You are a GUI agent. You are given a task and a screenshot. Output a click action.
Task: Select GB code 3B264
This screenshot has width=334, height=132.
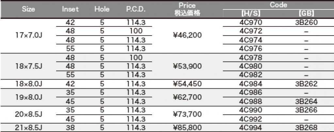point(306,101)
